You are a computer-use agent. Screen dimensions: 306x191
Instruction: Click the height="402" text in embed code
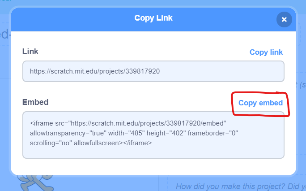point(166,133)
